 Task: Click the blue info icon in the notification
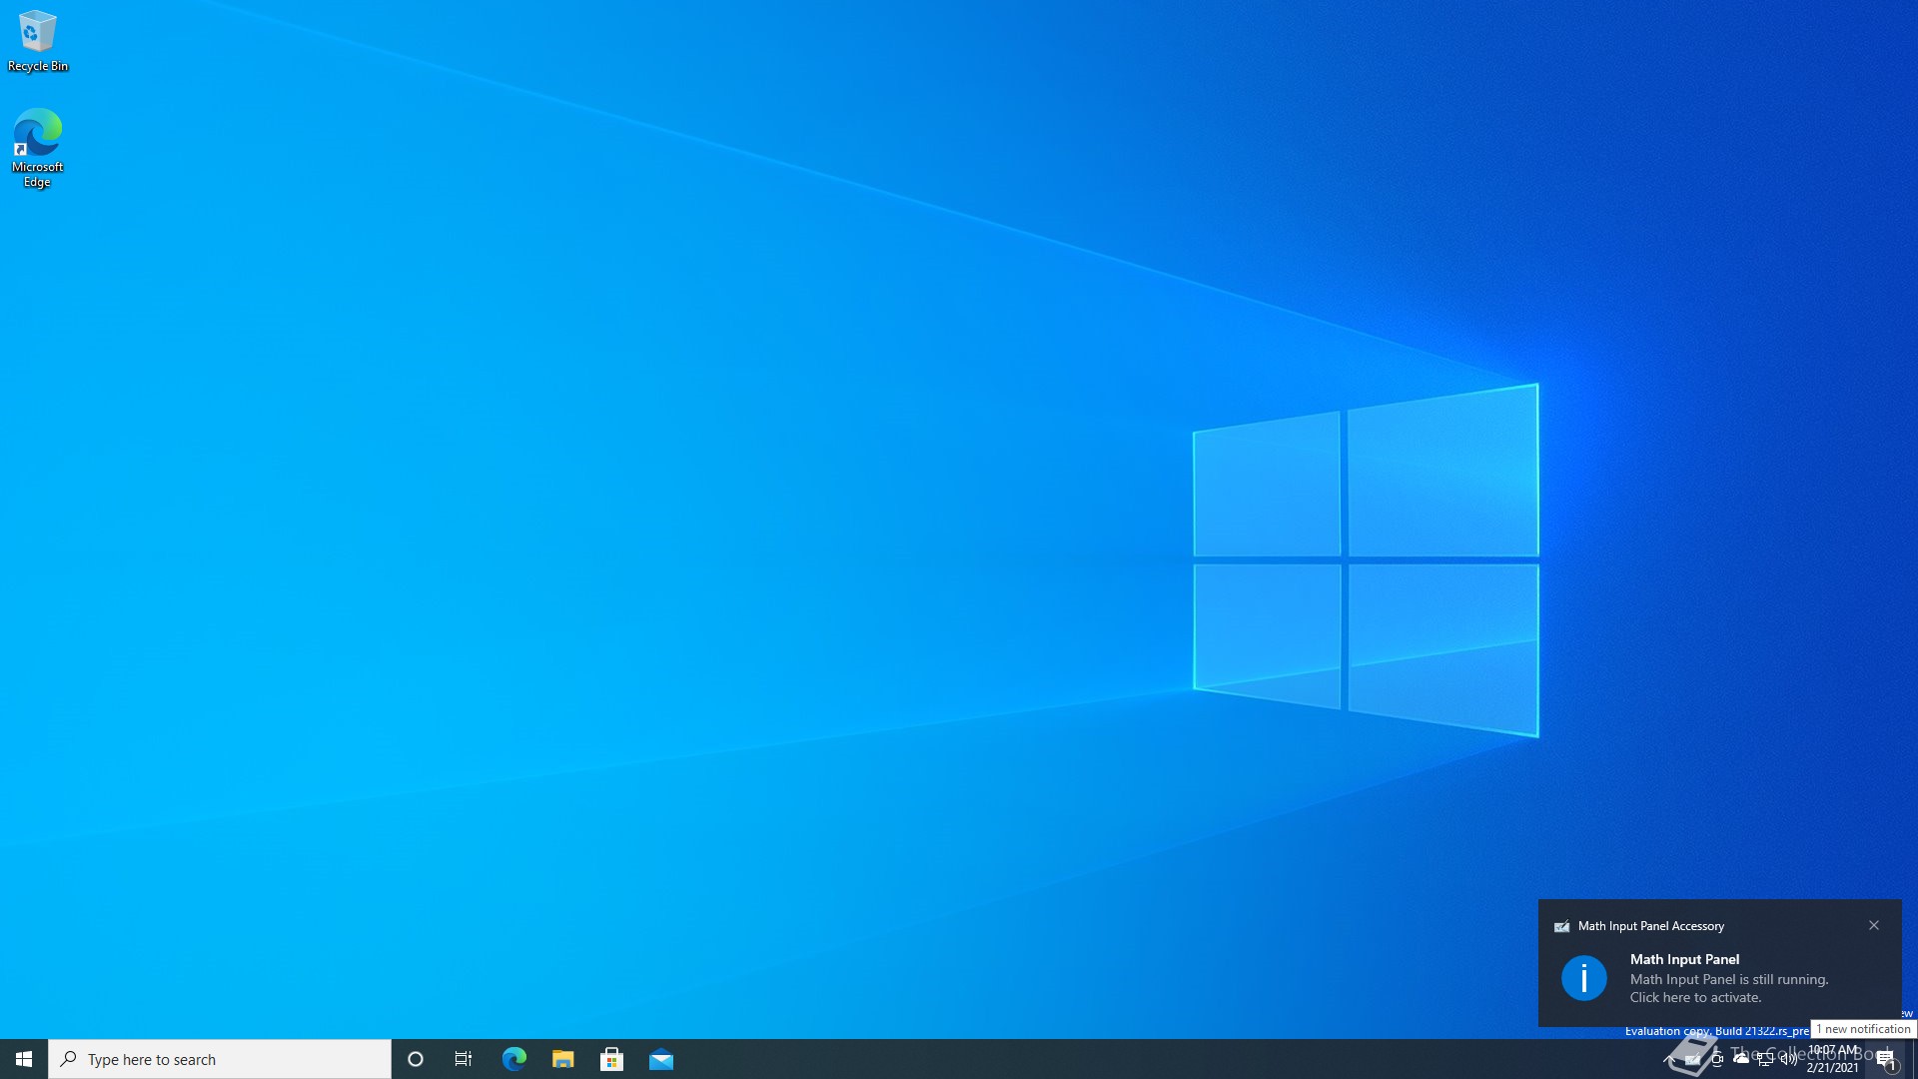click(1584, 978)
